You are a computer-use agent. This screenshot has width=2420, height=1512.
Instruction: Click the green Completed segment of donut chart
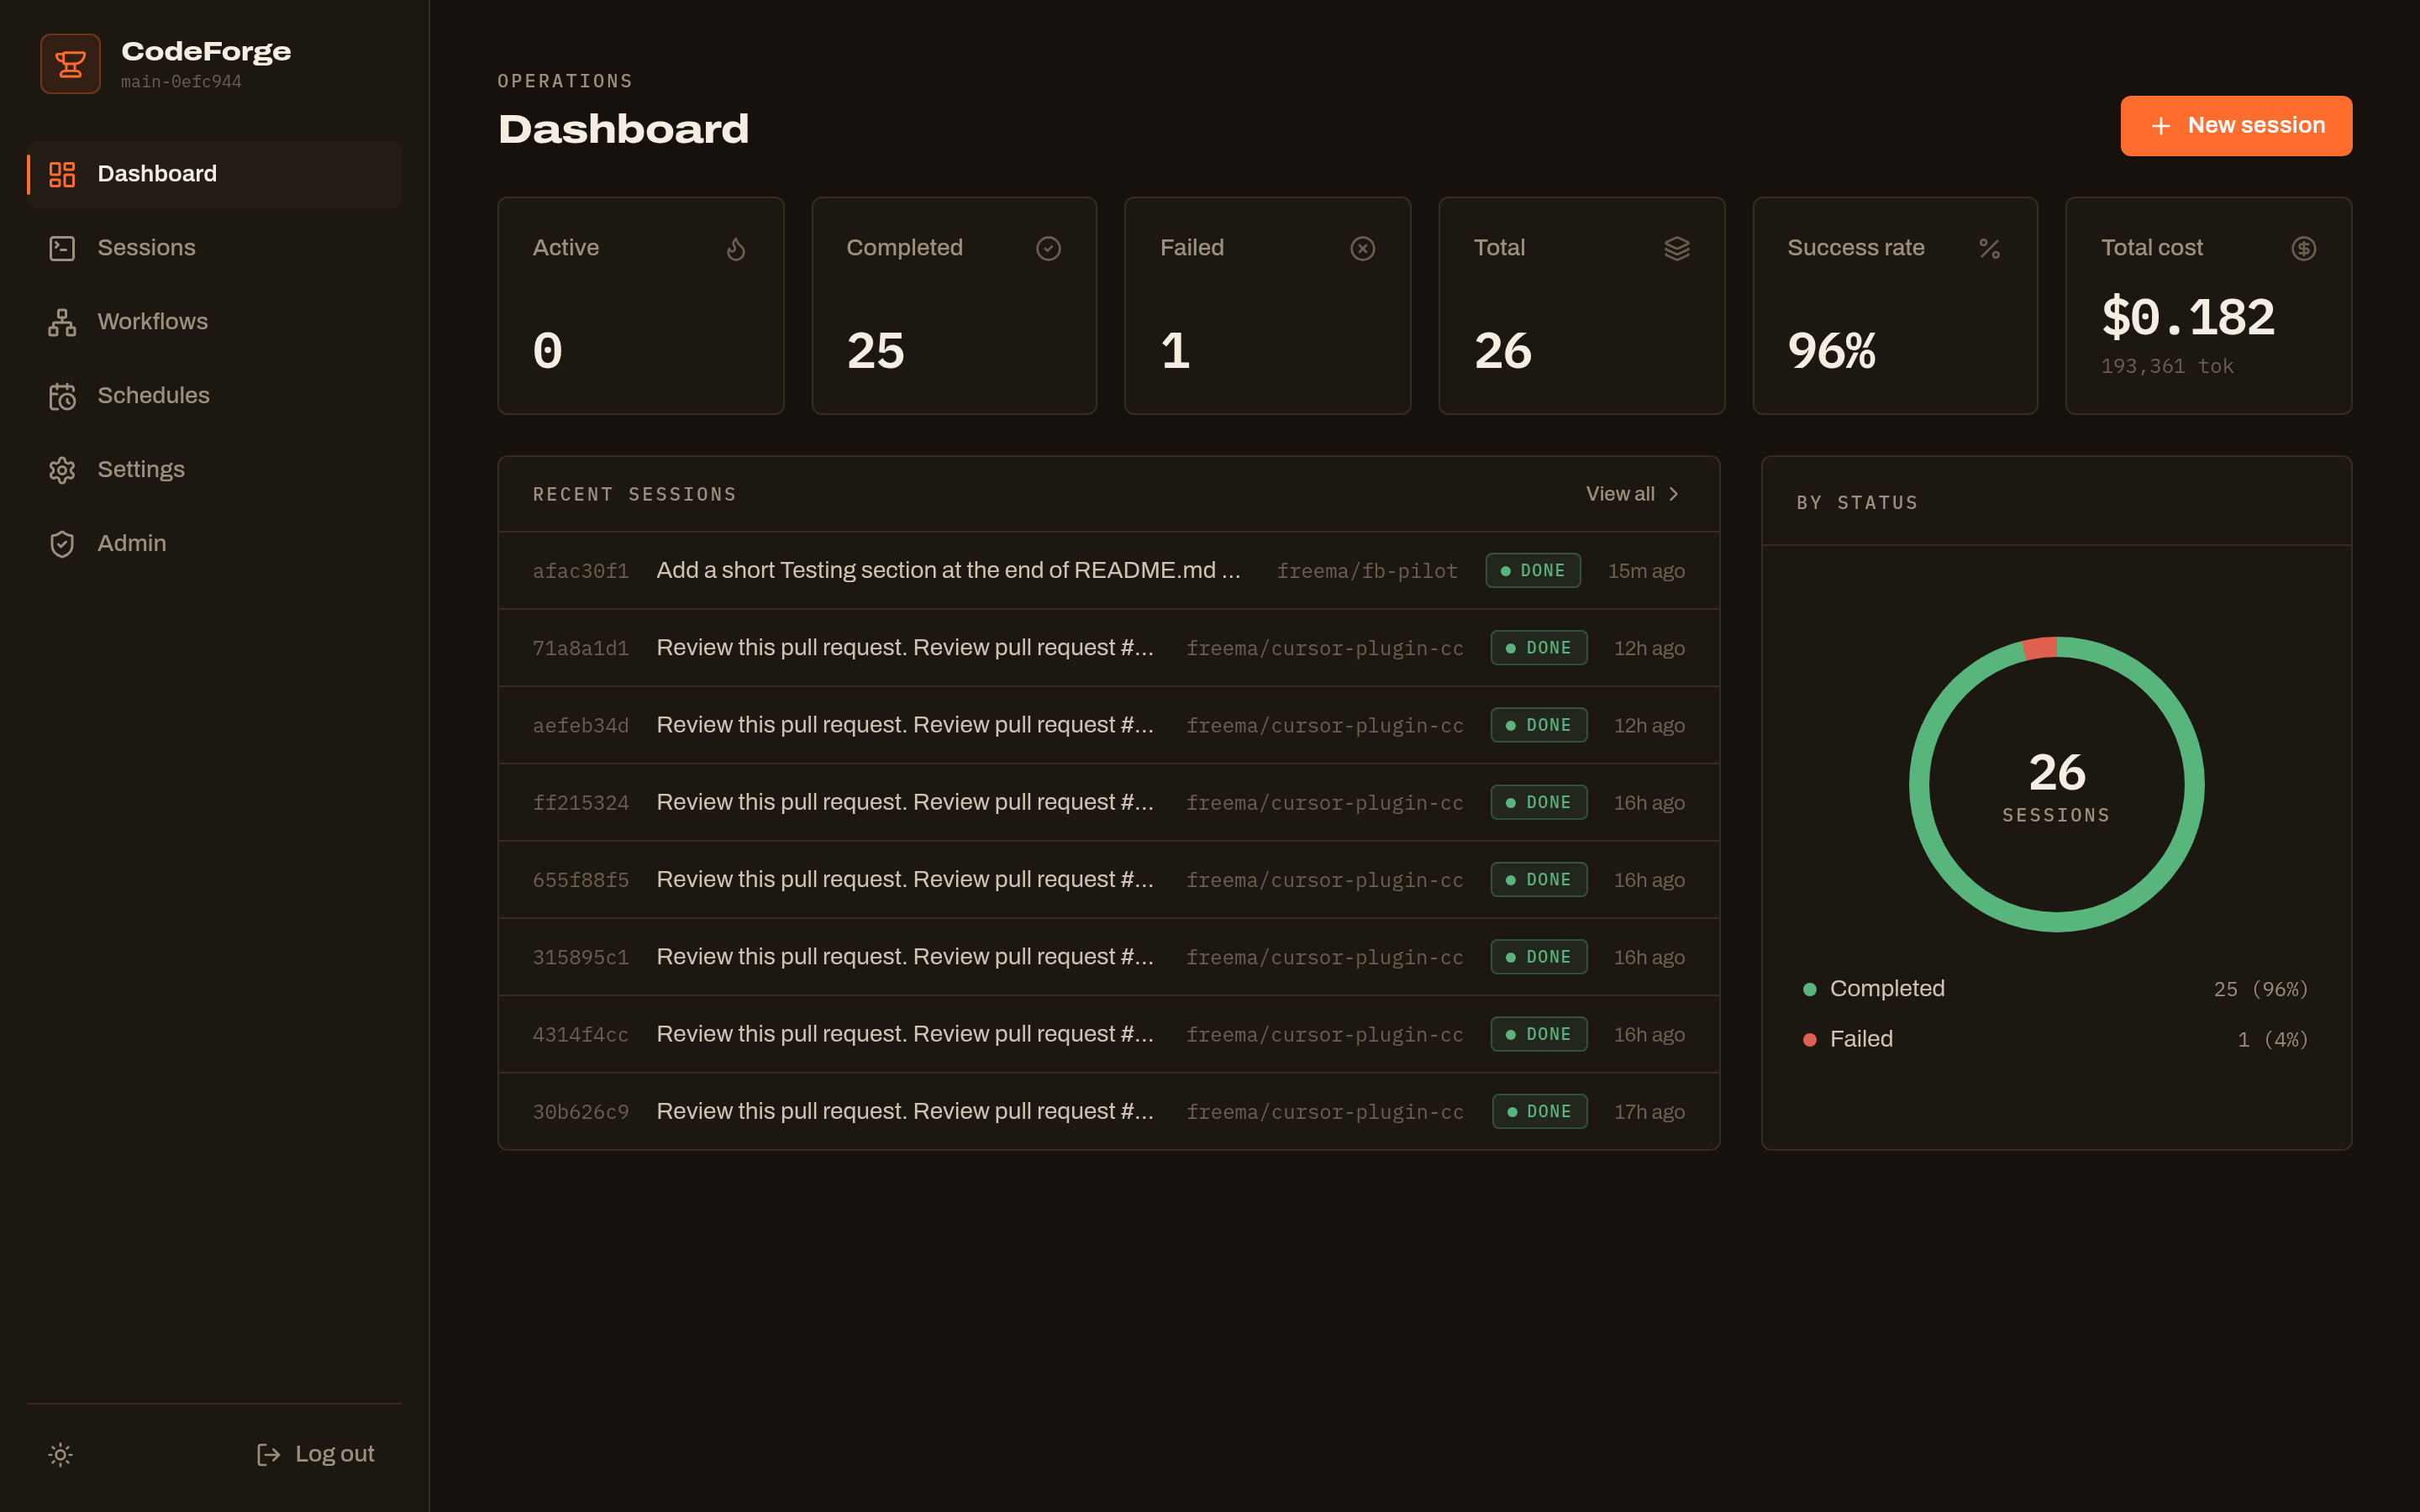[x=2057, y=921]
